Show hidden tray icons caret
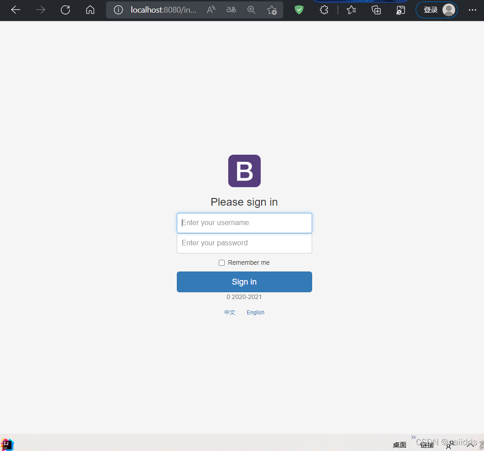The height and width of the screenshot is (451, 484). pyautogui.click(x=470, y=445)
